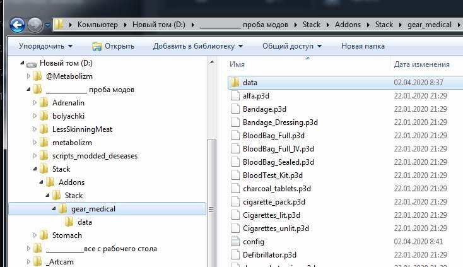The image size is (463, 267).
Task: Select the BloodBag_Sealed.p3d file icon
Action: [x=235, y=162]
